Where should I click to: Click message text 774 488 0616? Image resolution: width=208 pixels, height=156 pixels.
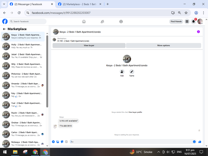pyautogui.click(x=65, y=126)
